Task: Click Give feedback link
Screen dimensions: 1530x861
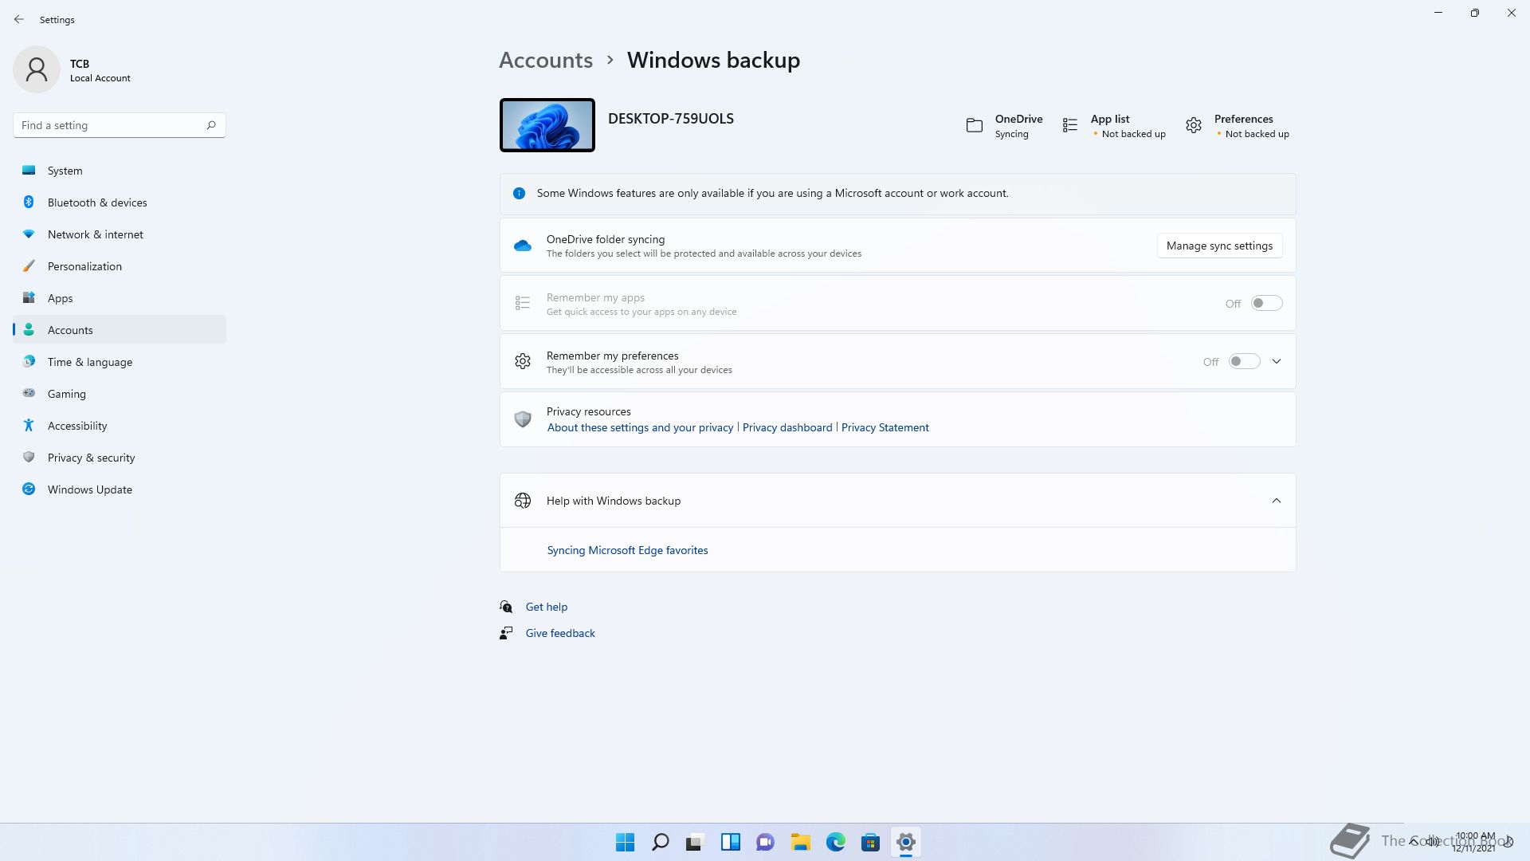Action: click(x=560, y=633)
